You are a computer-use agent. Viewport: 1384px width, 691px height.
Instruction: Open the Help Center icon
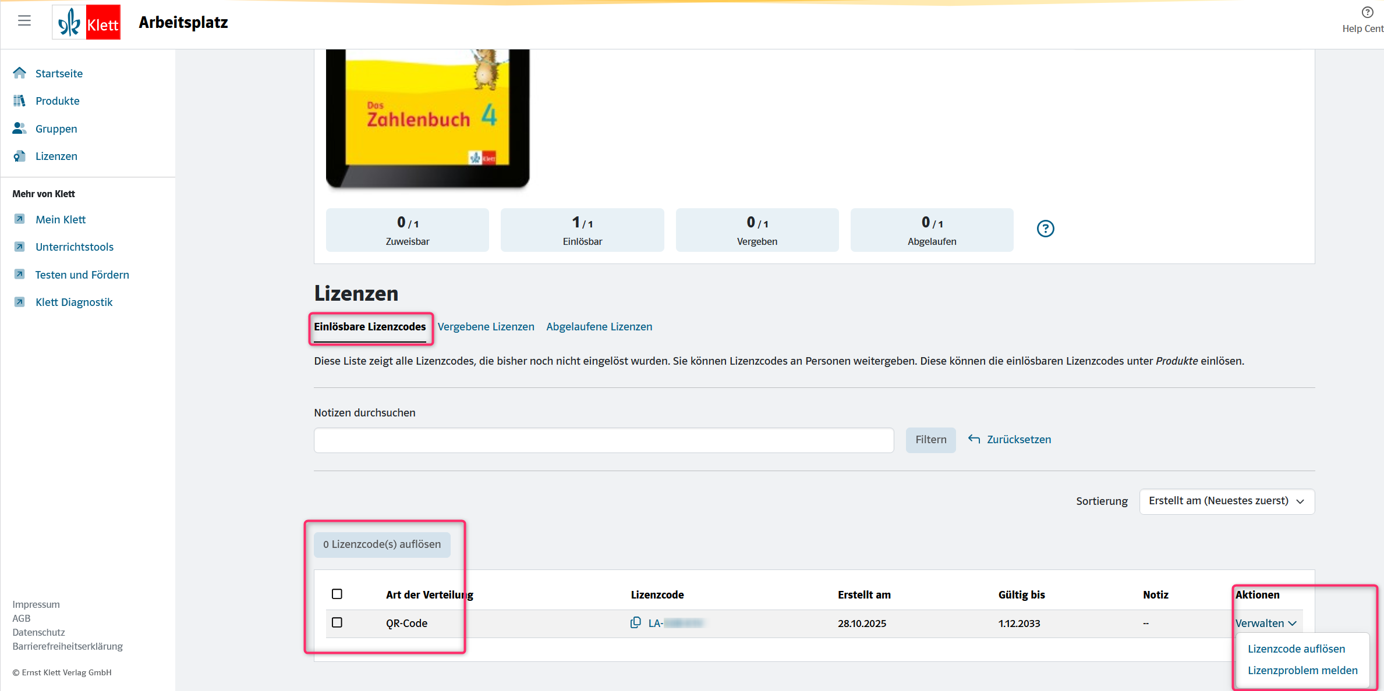point(1367,13)
